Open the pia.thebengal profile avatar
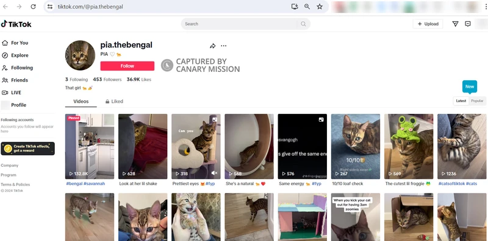 (x=80, y=55)
